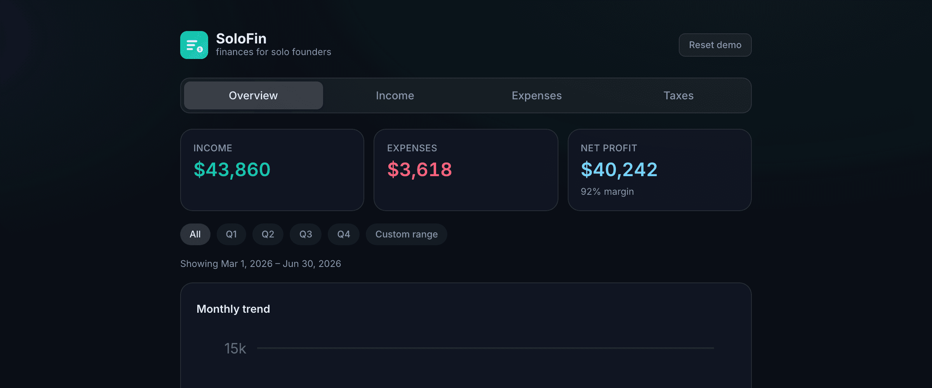932x388 pixels.
Task: Click the Monthly trend heading
Action: click(233, 309)
